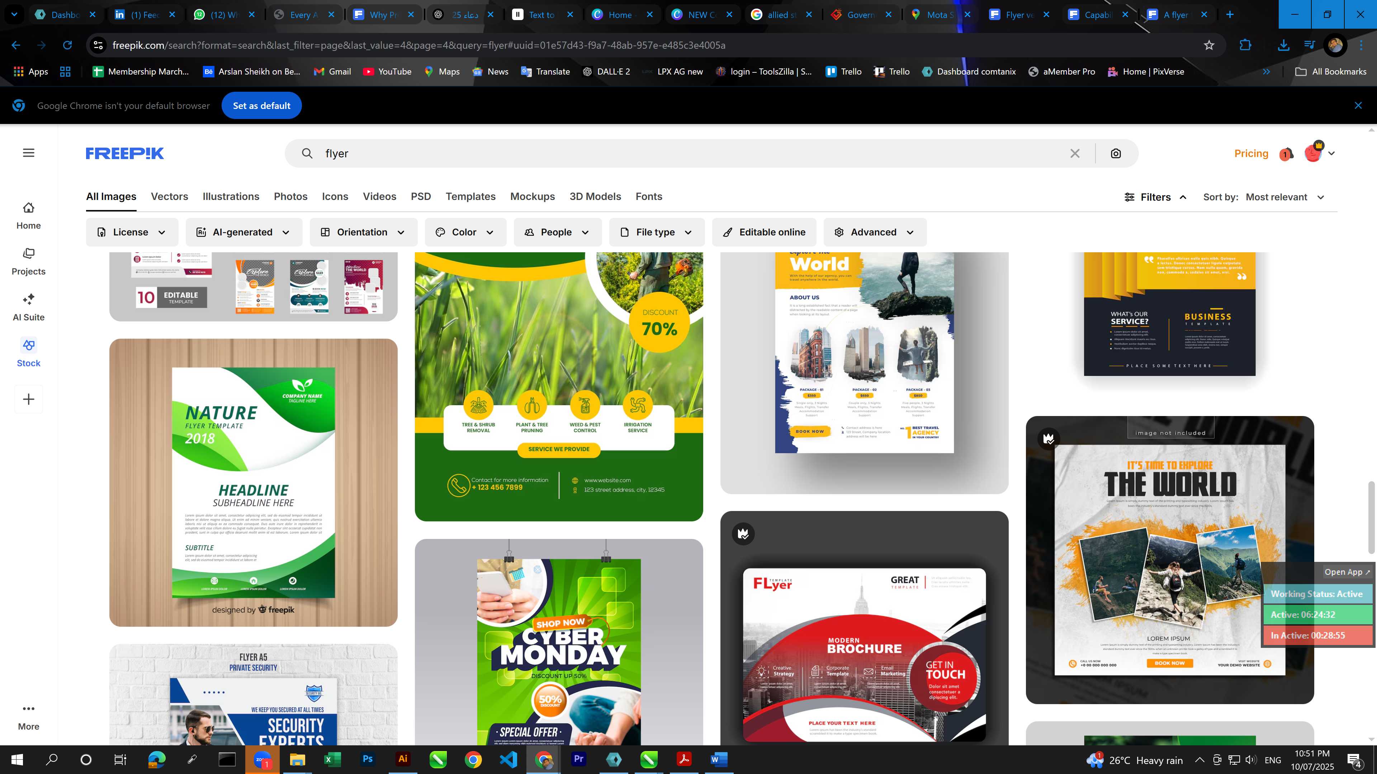This screenshot has width=1377, height=774.
Task: Switch to the Illustrations tab
Action: (x=231, y=197)
